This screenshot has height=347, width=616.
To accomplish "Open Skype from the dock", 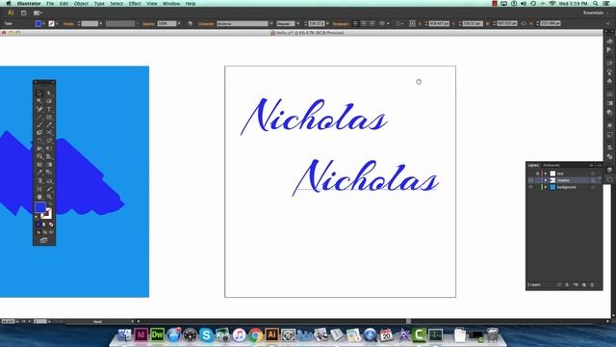I will point(206,334).
